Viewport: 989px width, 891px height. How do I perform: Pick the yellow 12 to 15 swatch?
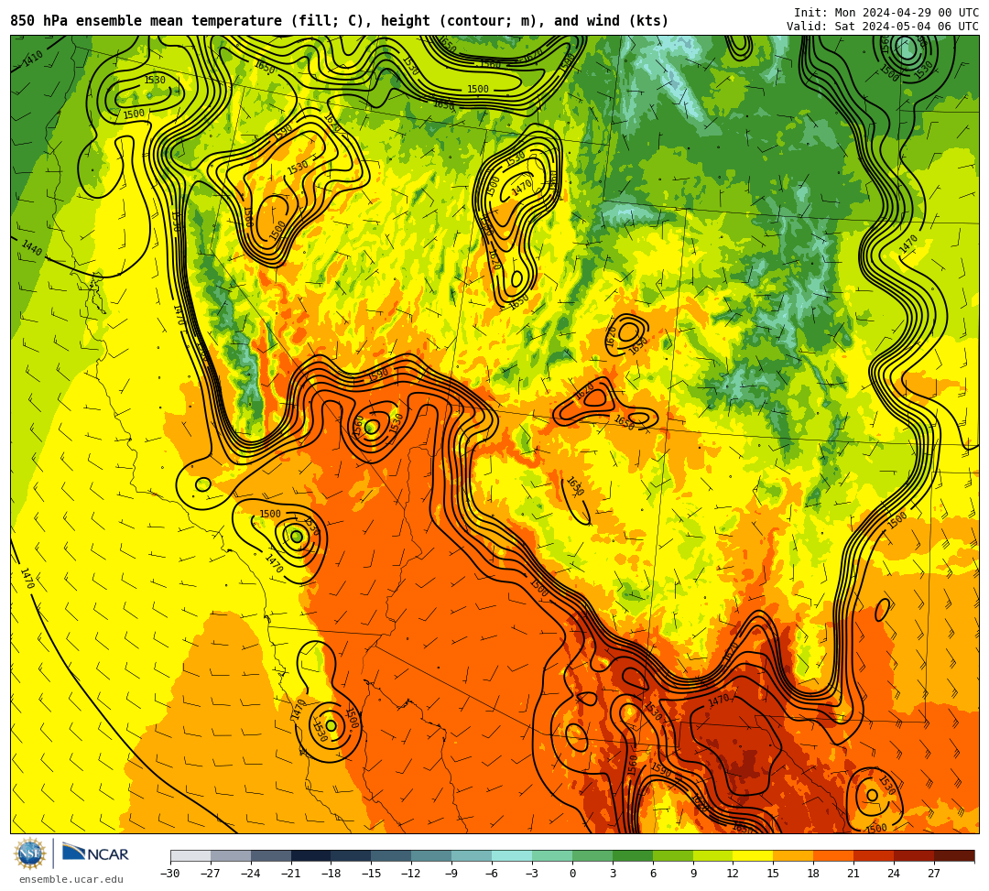(754, 855)
